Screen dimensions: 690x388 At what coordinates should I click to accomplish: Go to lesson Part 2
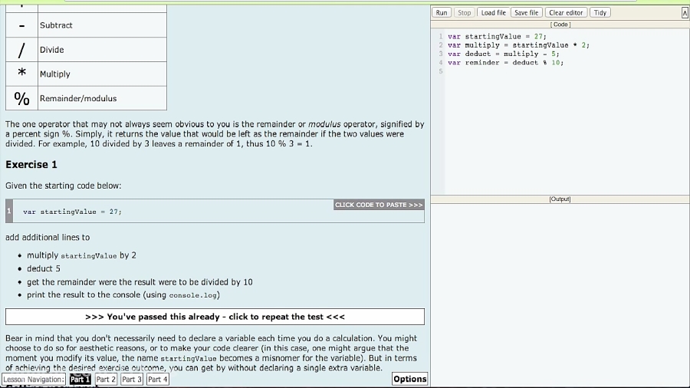pos(106,379)
